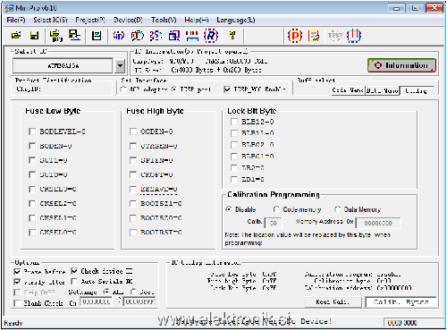Toggle the ICSP_VCC Enable checkbox
Viewport: 447px width, 331px height.
(x=227, y=89)
